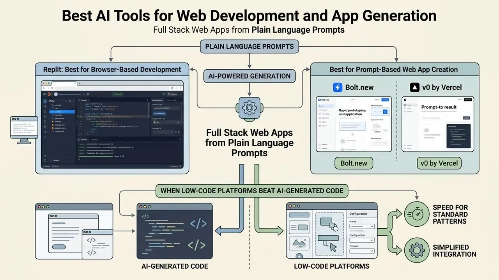Open the dropdown in Replit's right side panel
Image resolution: width=499 pixels, height=280 pixels.
point(166,122)
